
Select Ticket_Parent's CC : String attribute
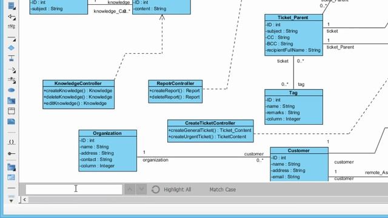click(x=278, y=38)
